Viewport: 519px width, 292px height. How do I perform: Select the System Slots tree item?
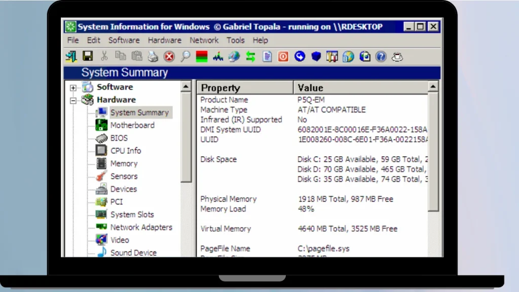132,214
